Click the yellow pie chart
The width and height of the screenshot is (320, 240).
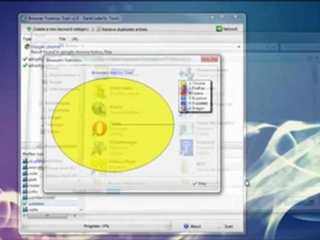(112, 125)
